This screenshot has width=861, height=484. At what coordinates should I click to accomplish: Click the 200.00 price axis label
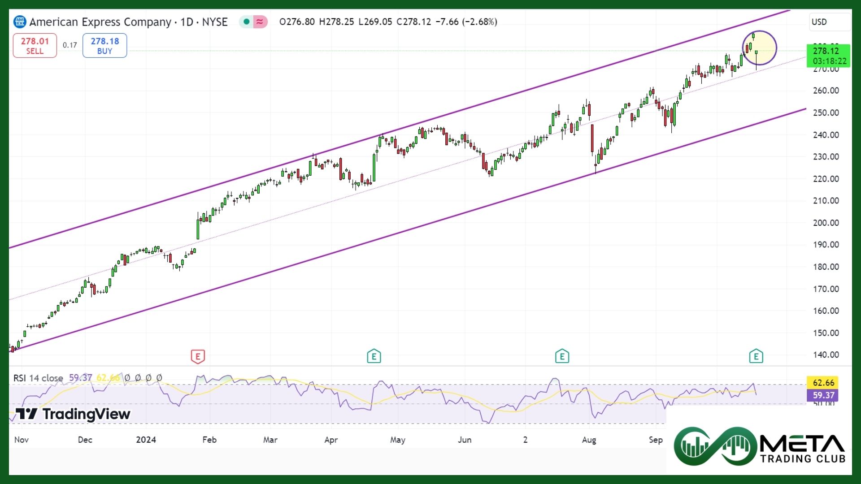pyautogui.click(x=826, y=223)
